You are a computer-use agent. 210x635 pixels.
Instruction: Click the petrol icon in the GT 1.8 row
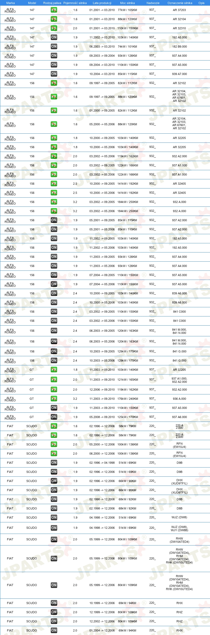coord(54,370)
